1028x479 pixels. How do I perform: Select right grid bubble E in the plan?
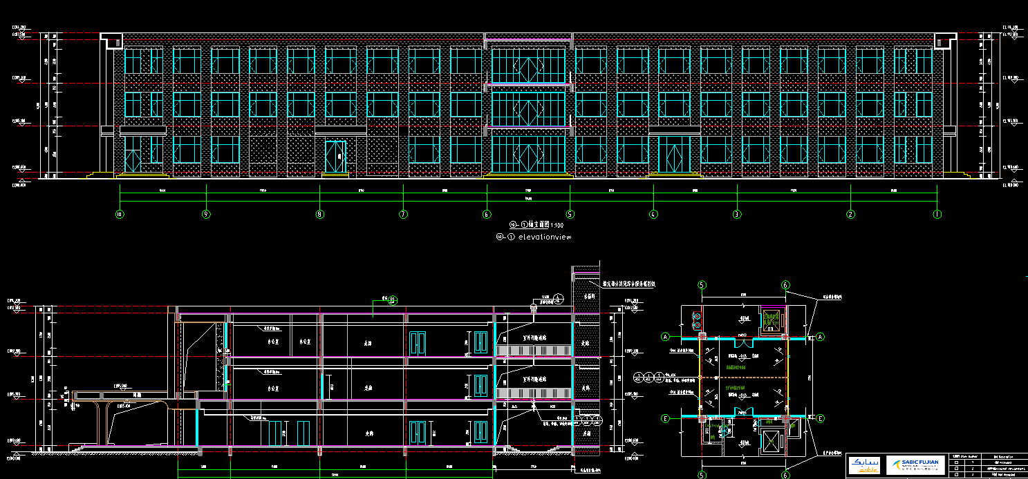tap(821, 418)
